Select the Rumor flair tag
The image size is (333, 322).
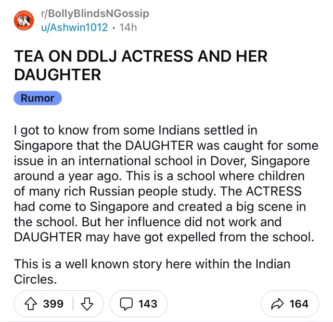tap(37, 98)
